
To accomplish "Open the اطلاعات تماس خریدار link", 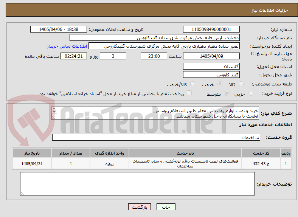I will point(67,46).
